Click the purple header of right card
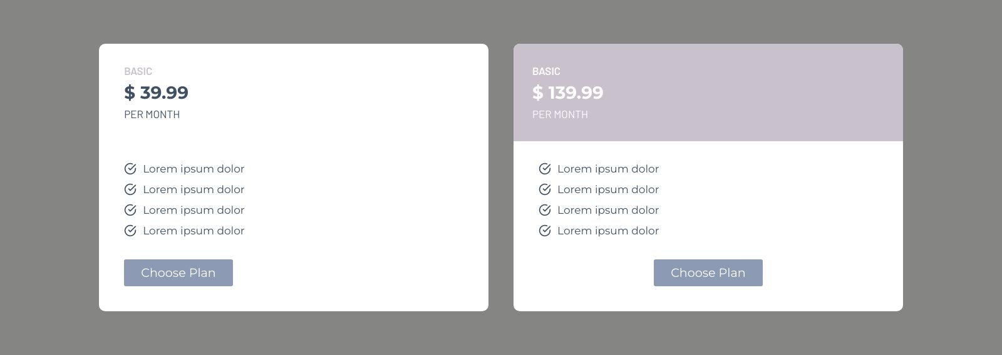The image size is (1002, 355). point(708,92)
